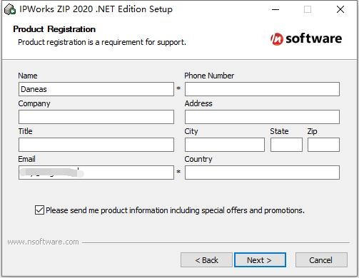Click the 'requirement for support' subtitle text
The height and width of the screenshot is (278, 359).
143,42
